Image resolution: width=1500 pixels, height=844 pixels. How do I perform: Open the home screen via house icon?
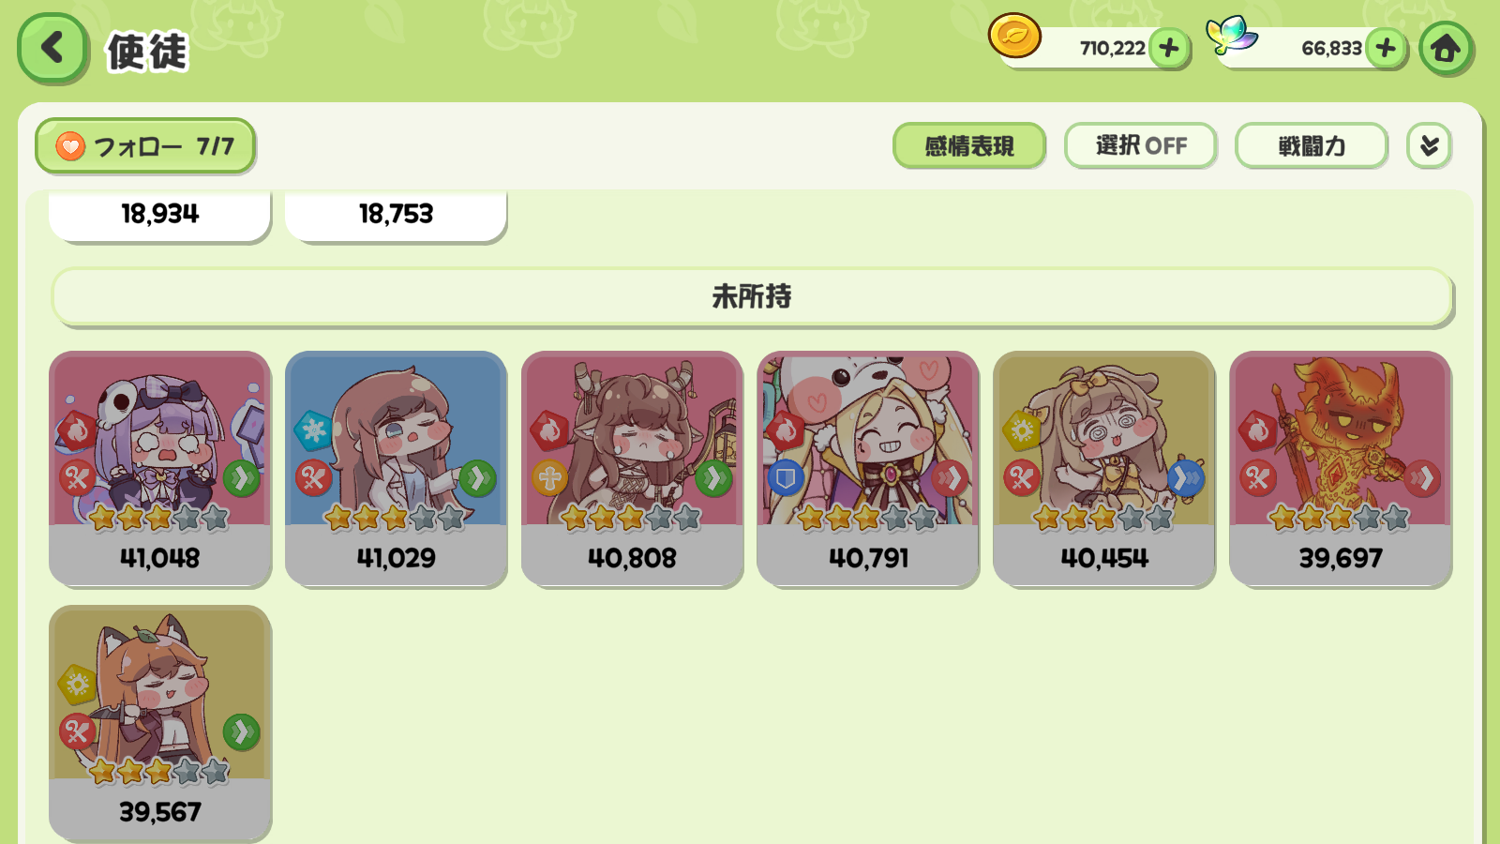pyautogui.click(x=1445, y=48)
